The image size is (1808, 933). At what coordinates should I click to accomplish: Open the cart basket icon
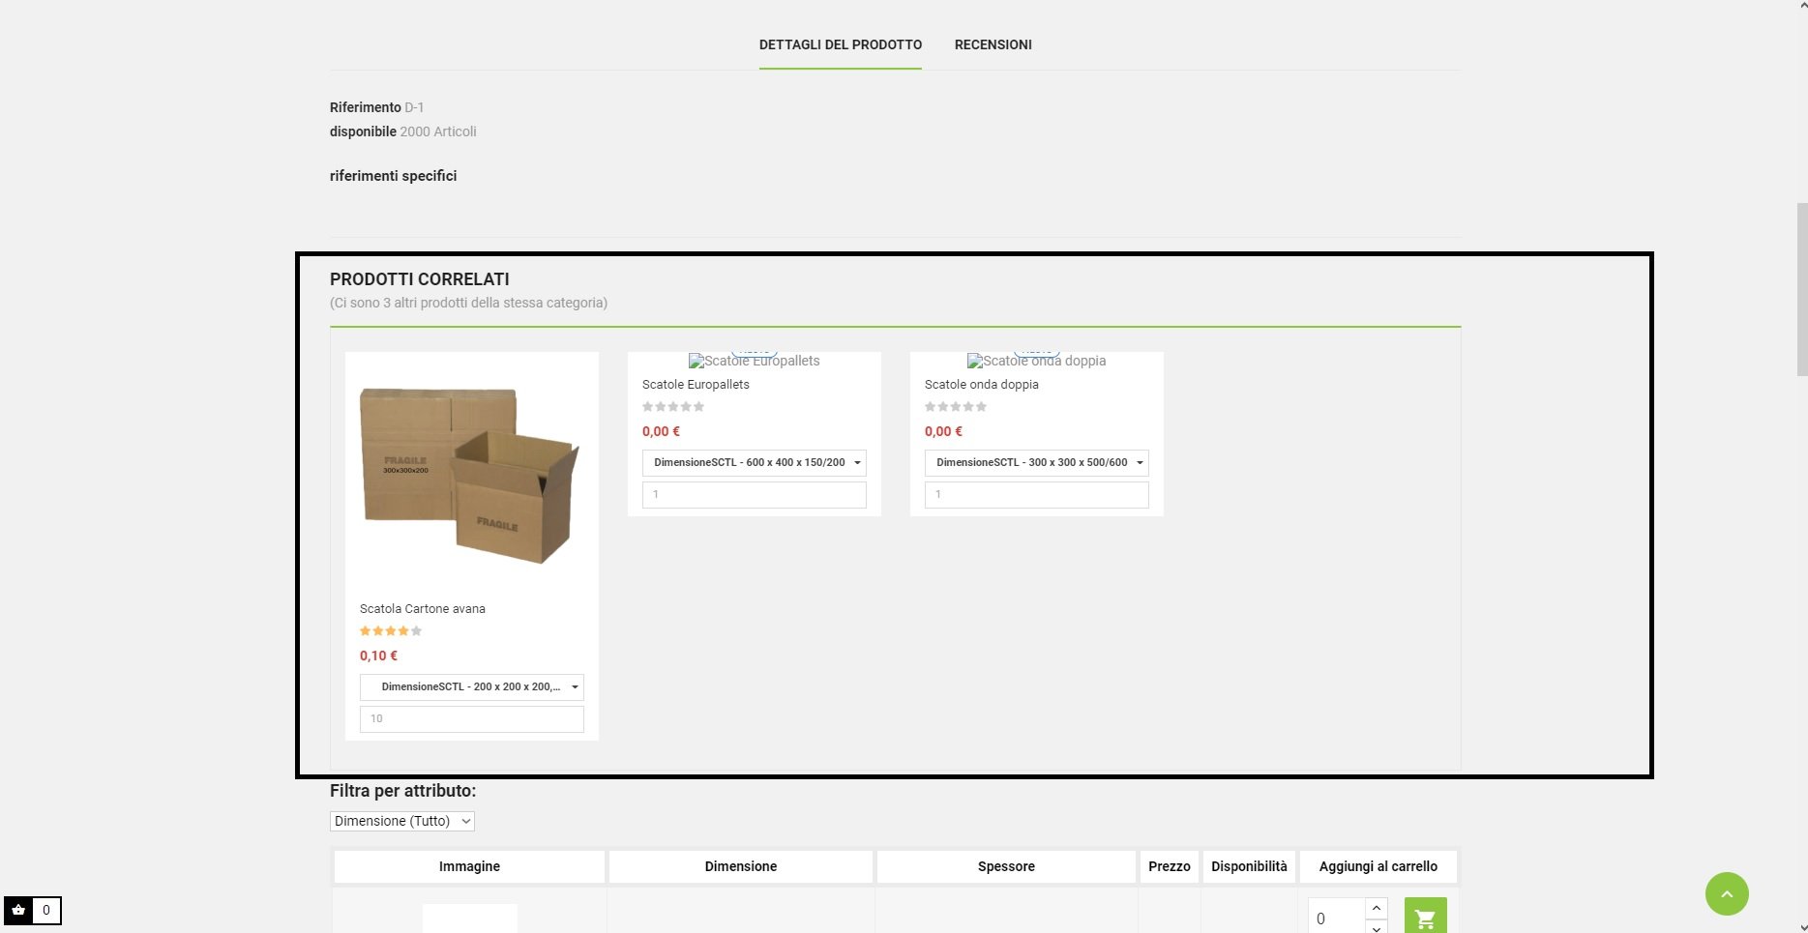click(x=18, y=910)
